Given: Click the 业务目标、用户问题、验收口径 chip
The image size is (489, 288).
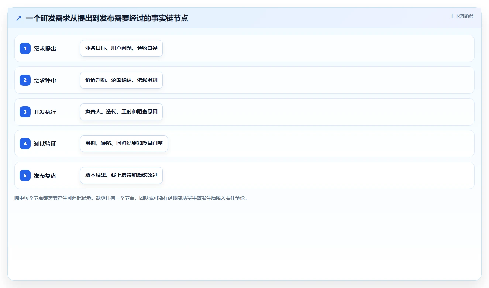Looking at the screenshot, I should (x=121, y=48).
